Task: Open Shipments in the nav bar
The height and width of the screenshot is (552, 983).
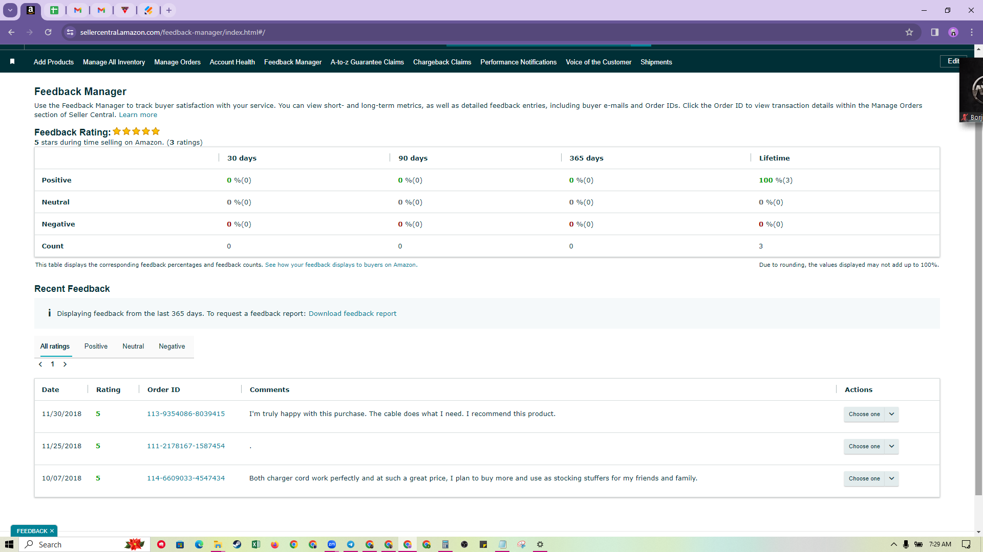Action: tap(656, 62)
